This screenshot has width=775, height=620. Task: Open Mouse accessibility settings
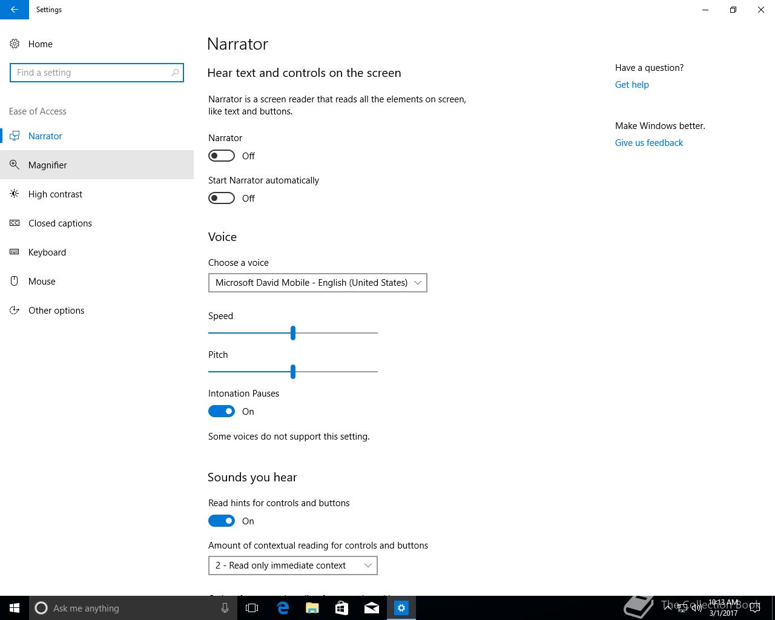[x=97, y=281]
